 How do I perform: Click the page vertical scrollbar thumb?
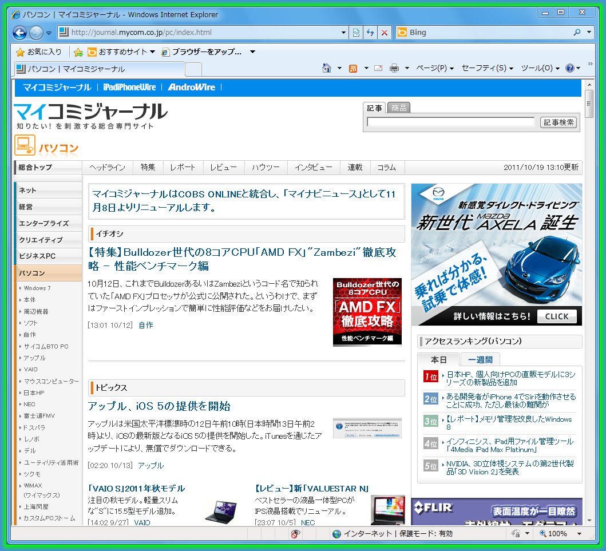tap(589, 104)
